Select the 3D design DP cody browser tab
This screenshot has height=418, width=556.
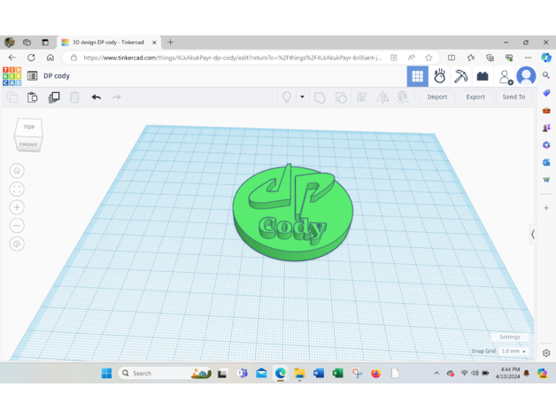point(108,43)
